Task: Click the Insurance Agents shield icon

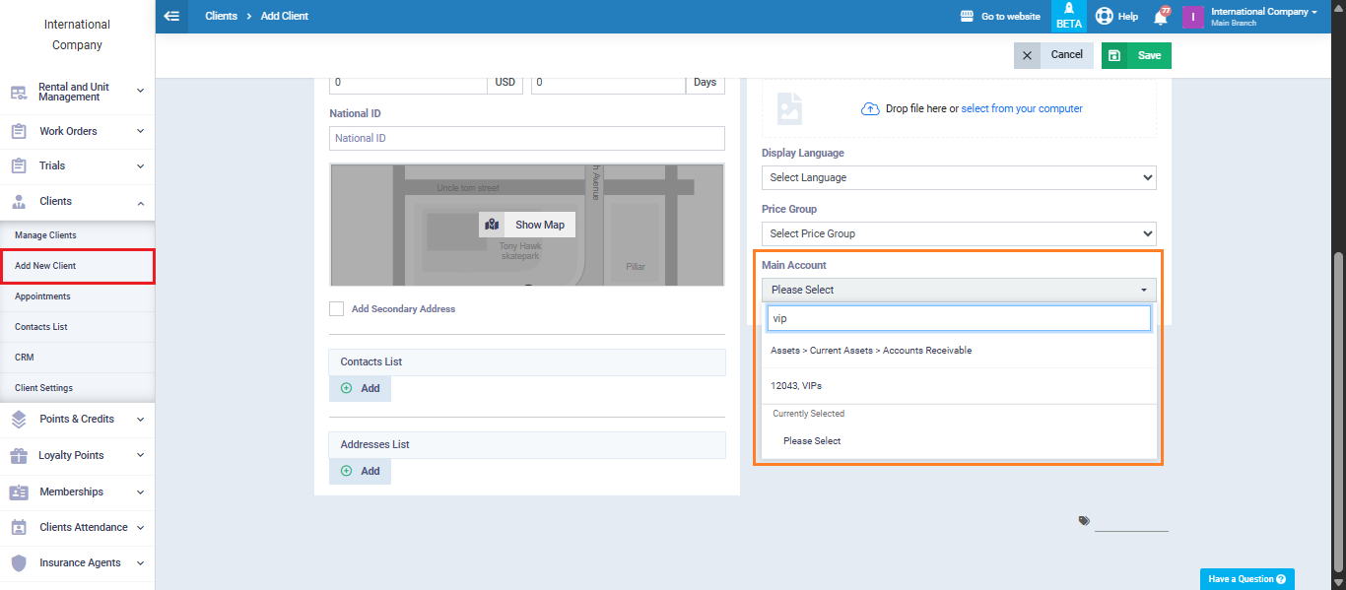Action: click(x=19, y=562)
